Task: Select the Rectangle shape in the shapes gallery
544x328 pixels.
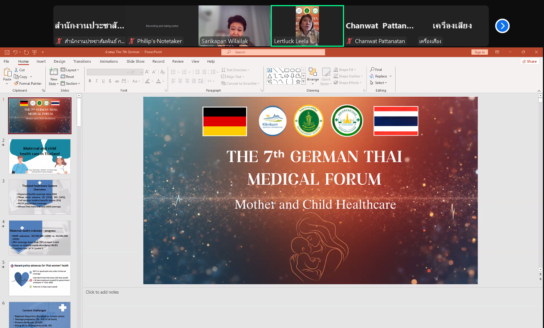Action: (x=287, y=70)
